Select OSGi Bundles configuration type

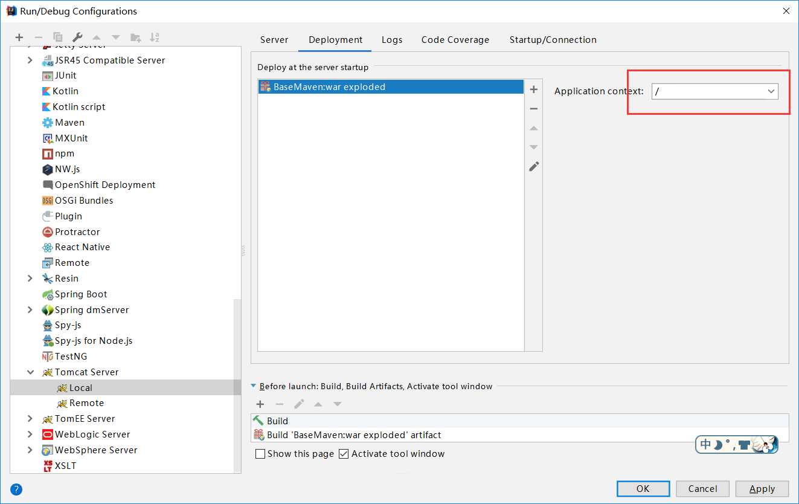[x=77, y=201]
